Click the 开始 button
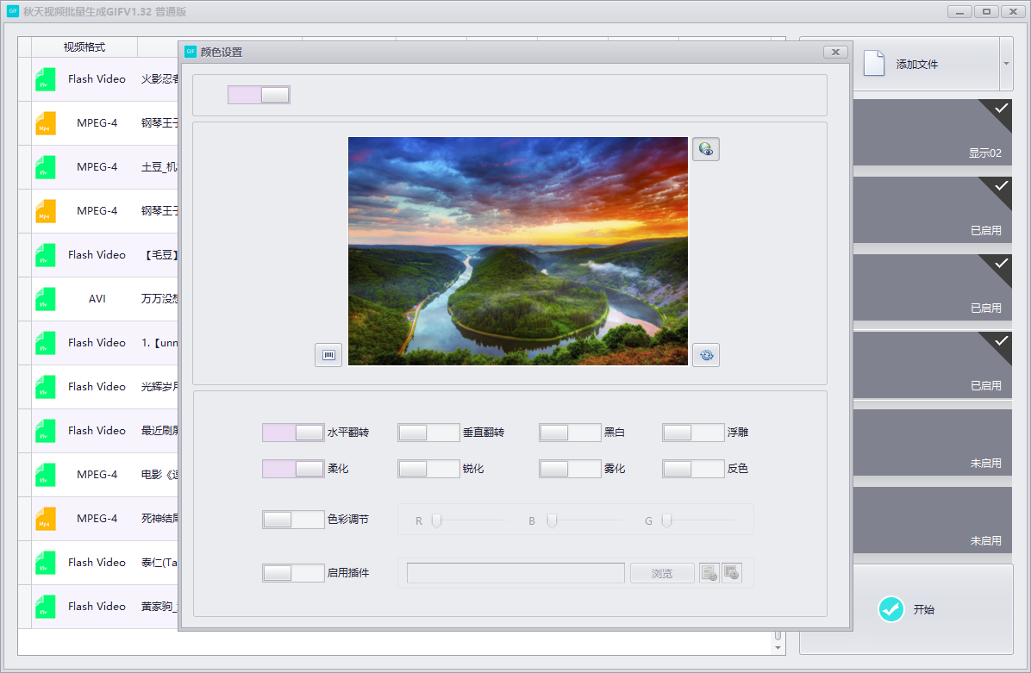The height and width of the screenshot is (673, 1031). pos(933,609)
